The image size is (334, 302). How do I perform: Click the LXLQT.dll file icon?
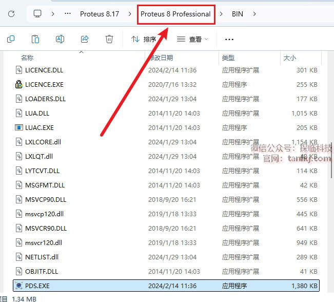[19, 156]
